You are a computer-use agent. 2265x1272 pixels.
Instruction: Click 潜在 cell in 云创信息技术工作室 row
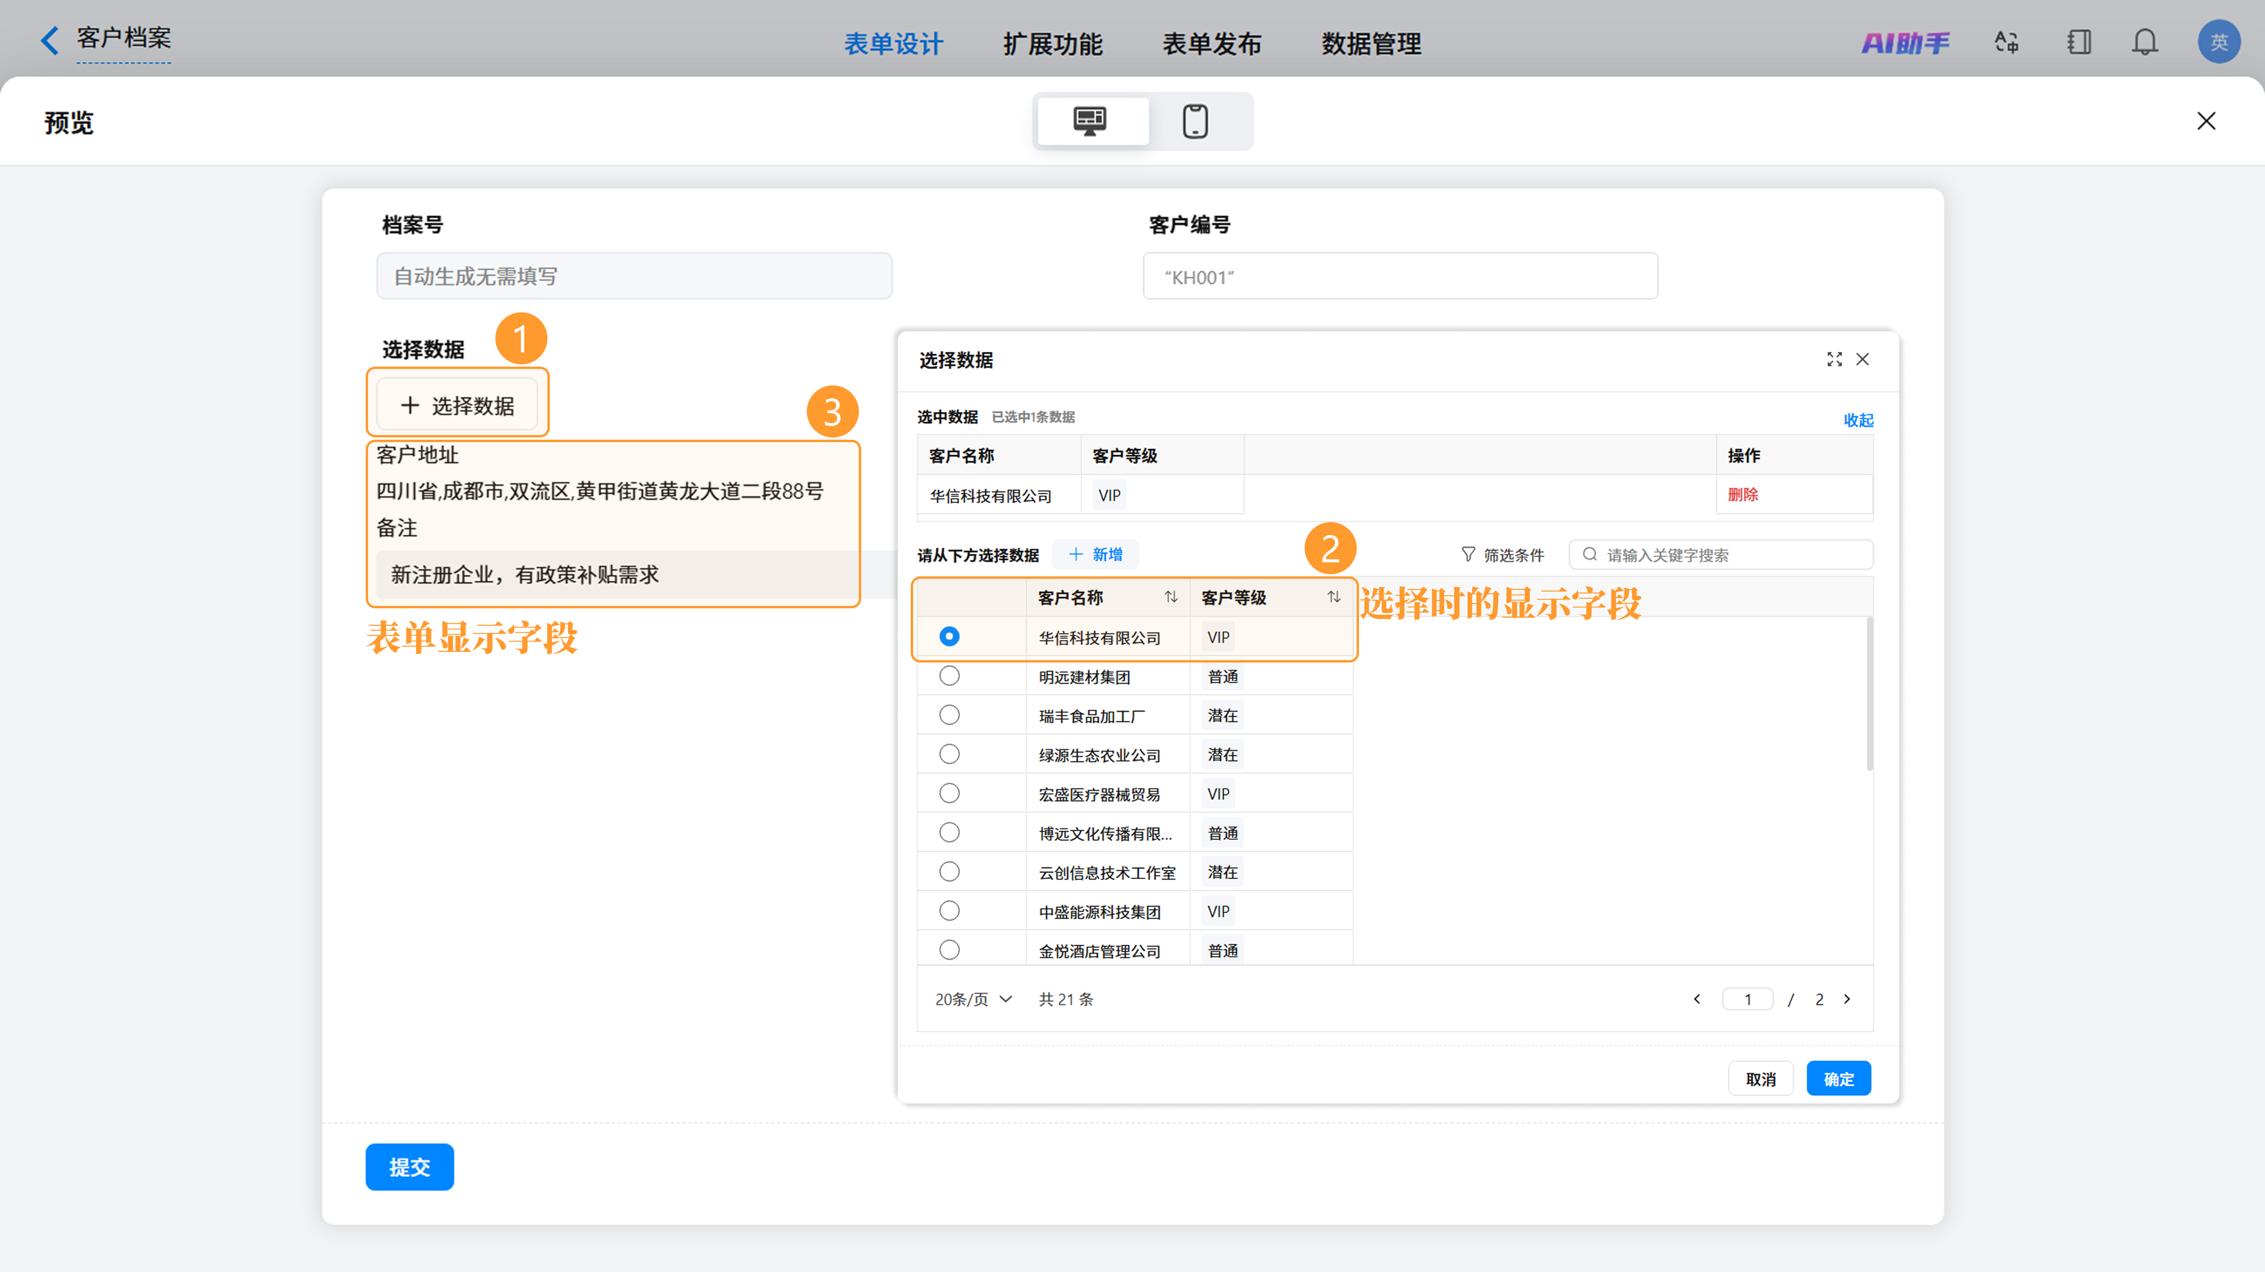click(x=1222, y=872)
